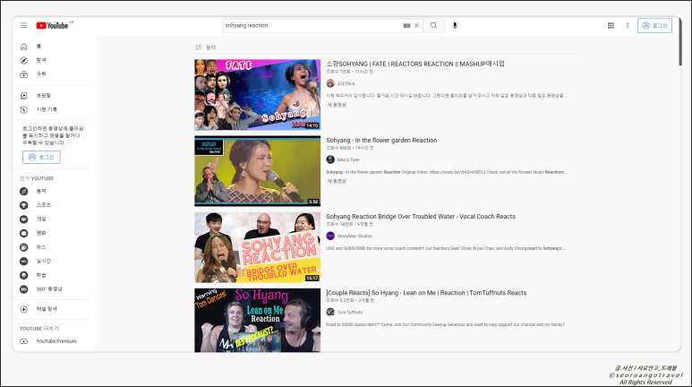Click the magnifier search button
The width and height of the screenshot is (692, 387).
[x=434, y=26]
